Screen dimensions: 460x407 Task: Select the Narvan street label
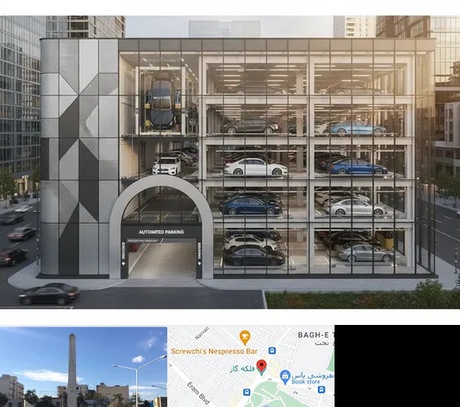(x=202, y=333)
